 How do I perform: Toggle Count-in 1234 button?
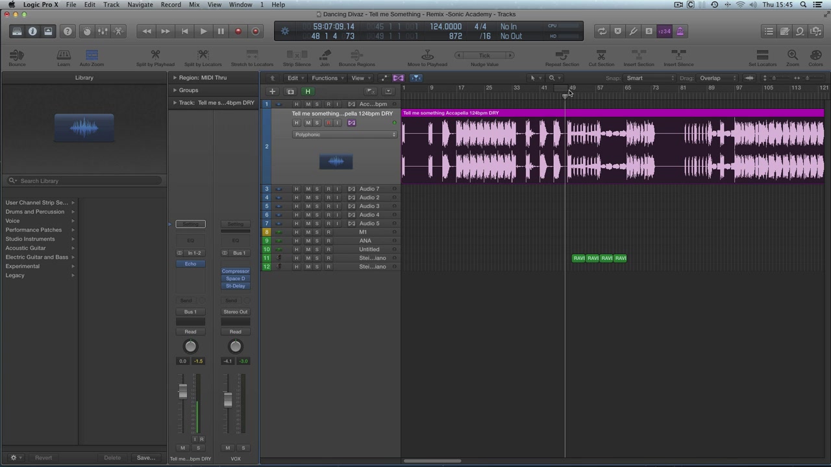(664, 31)
